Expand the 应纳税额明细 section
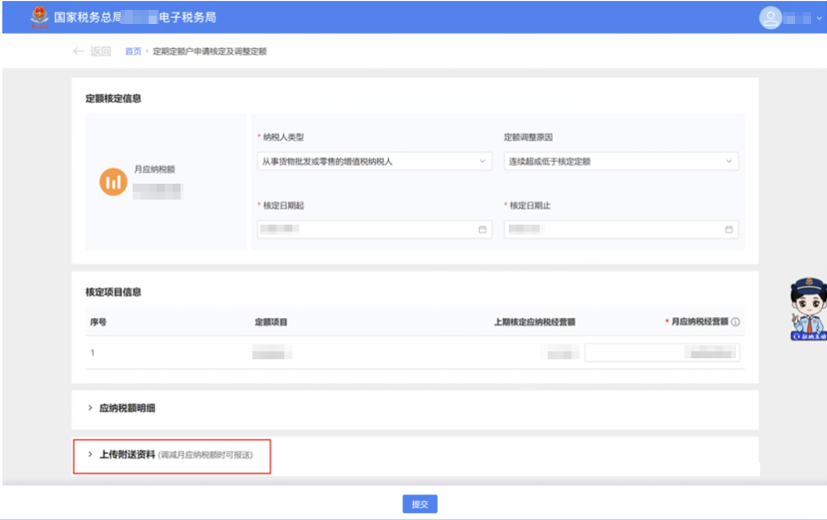This screenshot has width=827, height=520. coord(127,408)
